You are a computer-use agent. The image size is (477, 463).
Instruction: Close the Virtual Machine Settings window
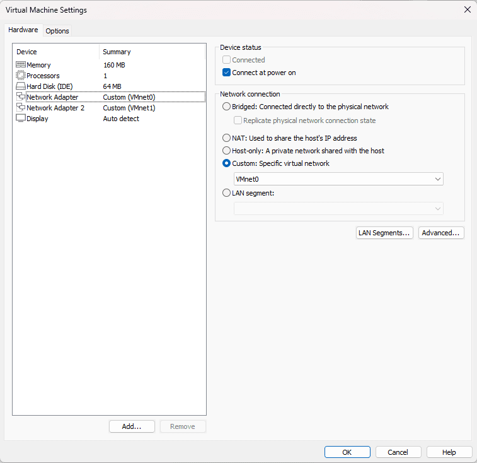pos(467,9)
